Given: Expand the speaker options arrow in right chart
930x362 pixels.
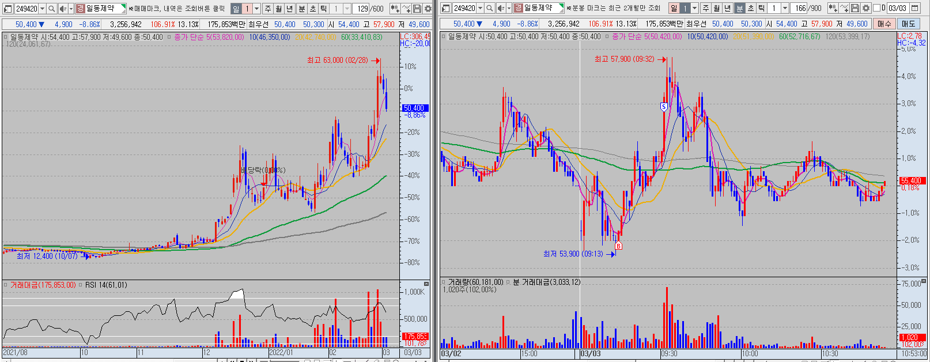Looking at the screenshot, I should click(x=509, y=9).
